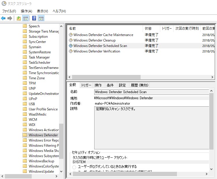Click the 名前 field with Scheduled Scan
This screenshot has width=217, height=179.
point(152,92)
